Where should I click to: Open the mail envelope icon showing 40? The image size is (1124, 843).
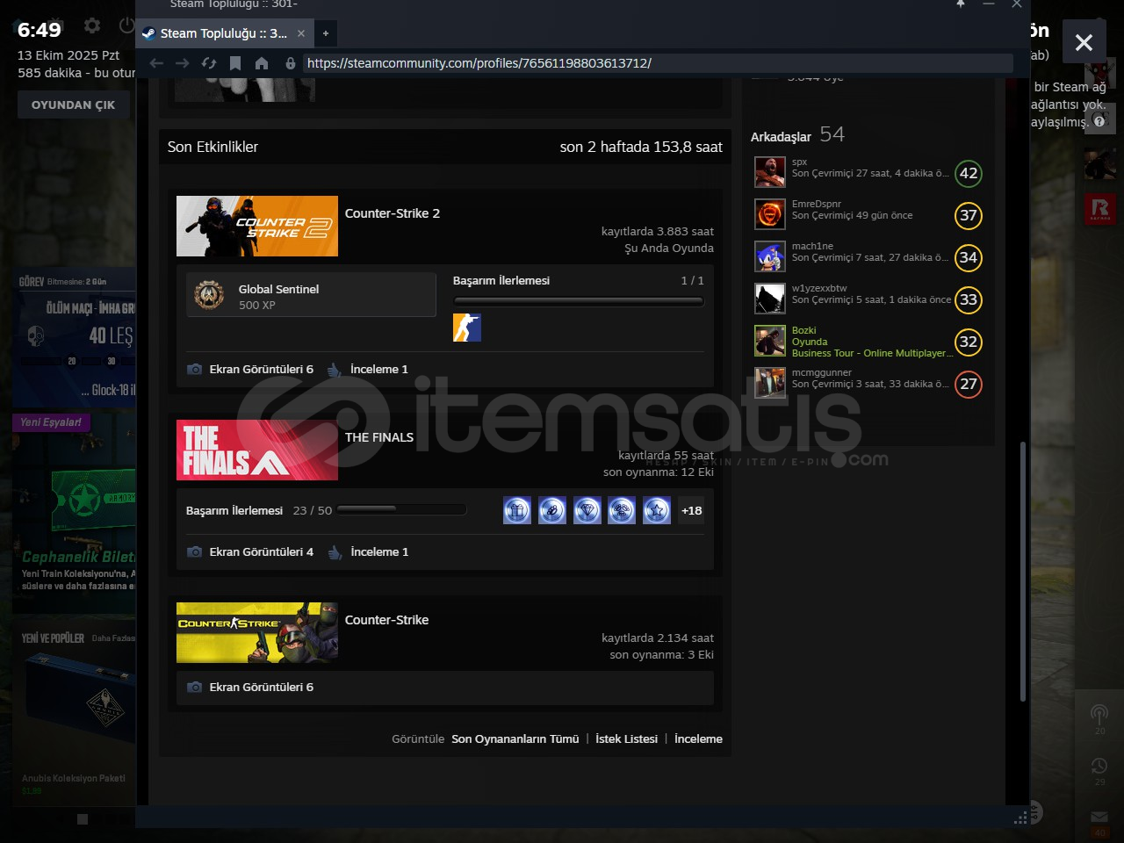click(1099, 822)
